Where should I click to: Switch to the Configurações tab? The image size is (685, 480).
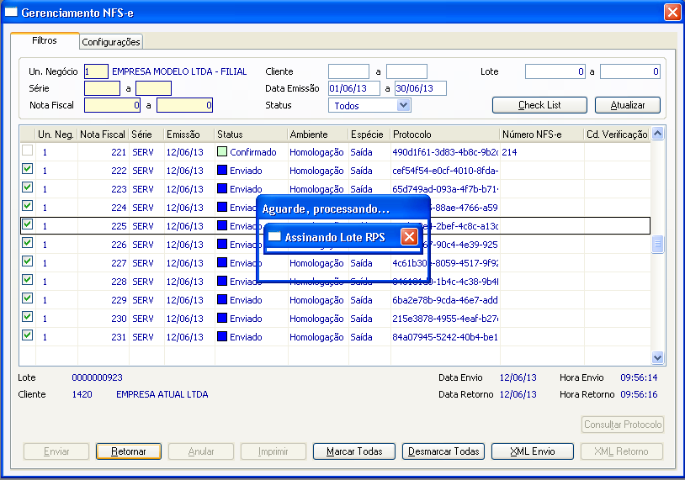click(x=111, y=42)
